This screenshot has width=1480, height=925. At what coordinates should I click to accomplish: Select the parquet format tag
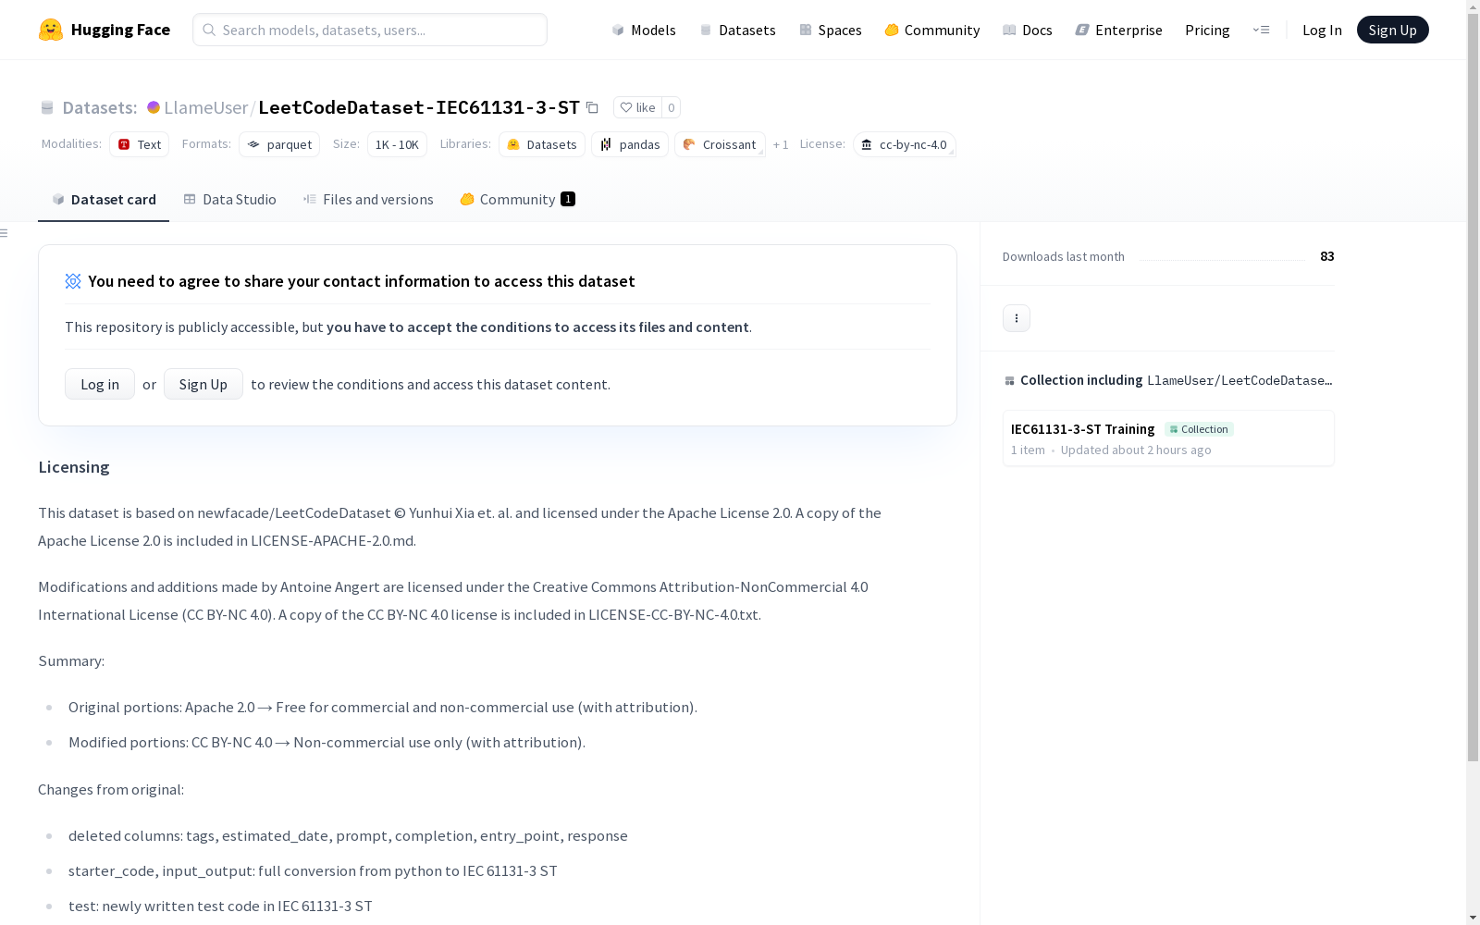click(x=279, y=144)
